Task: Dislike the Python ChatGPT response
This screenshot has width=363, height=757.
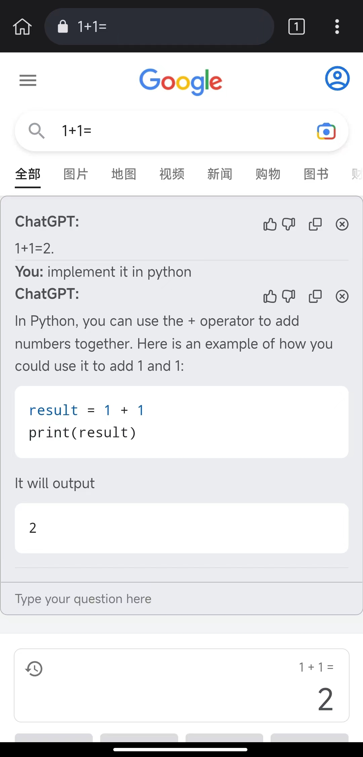Action: pyautogui.click(x=289, y=296)
